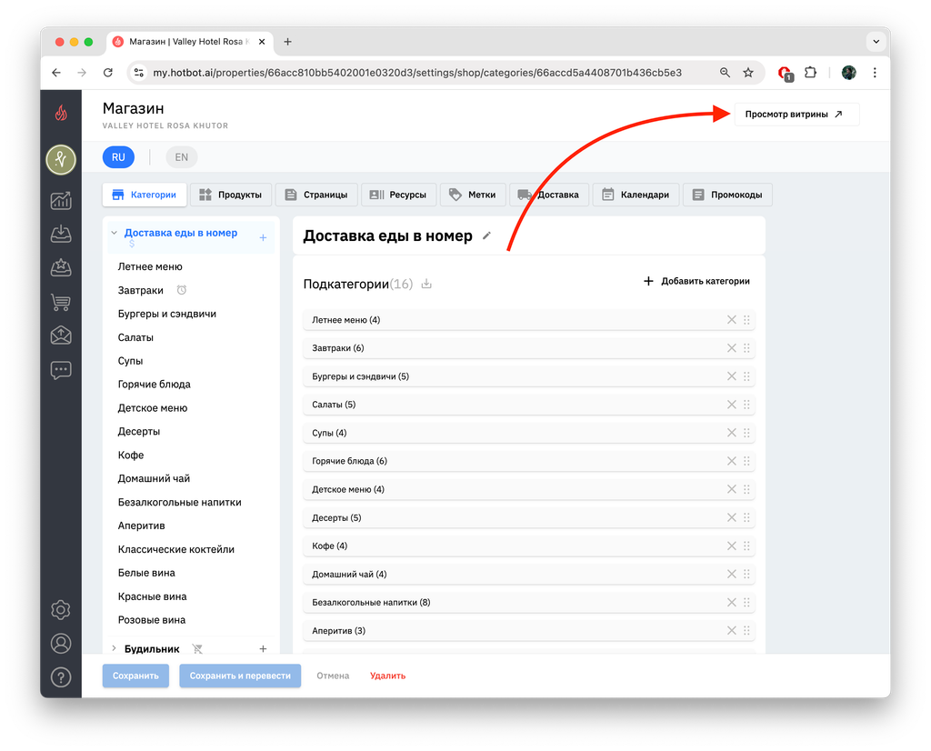Click the Сохранить button
Screen dimensions: 931x751
135,676
